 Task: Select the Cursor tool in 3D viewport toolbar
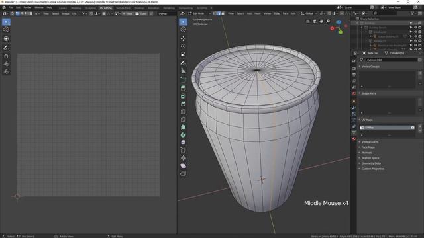184,30
